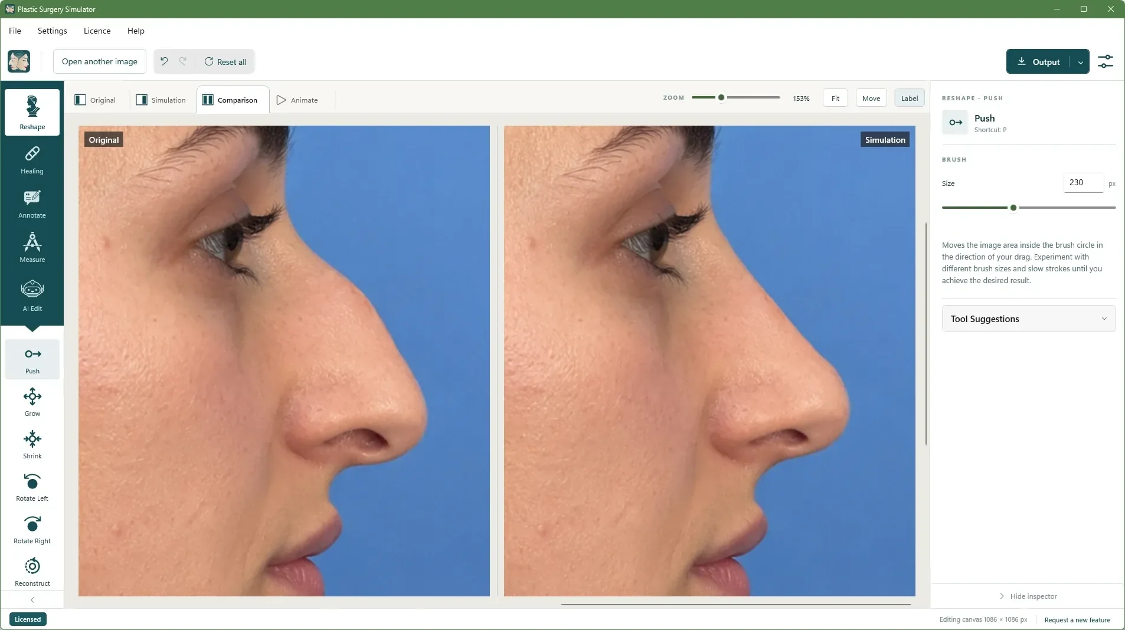The height and width of the screenshot is (630, 1125).
Task: Choose the Grow reshape tool
Action: 32,402
